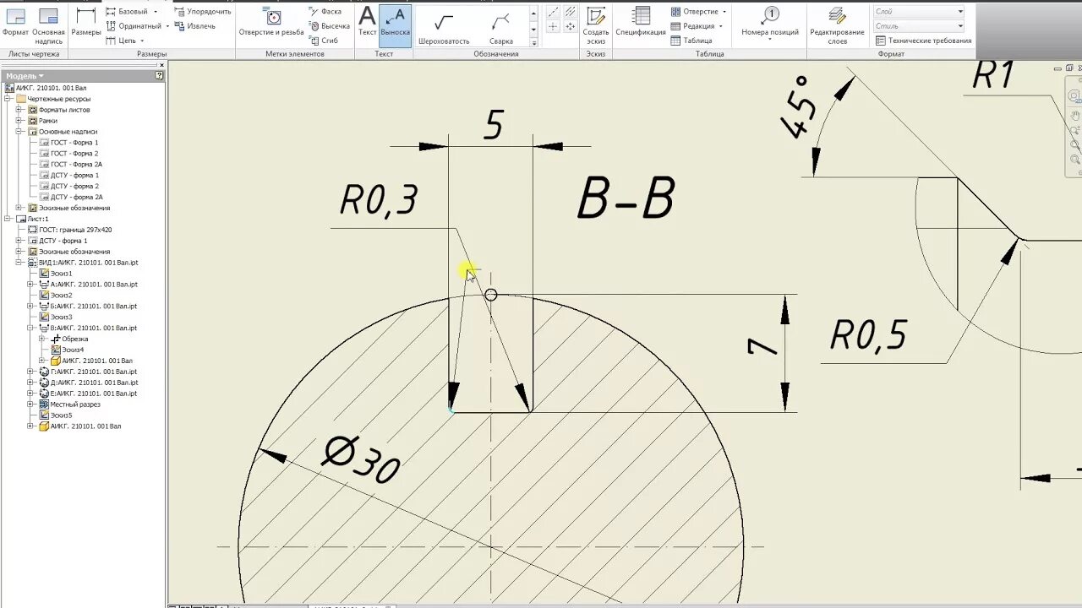Select the Размеры dimension tool
1082x608 pixels.
pos(85,23)
